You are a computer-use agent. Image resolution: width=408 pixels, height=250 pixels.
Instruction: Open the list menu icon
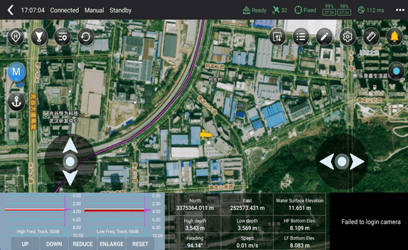(x=301, y=37)
